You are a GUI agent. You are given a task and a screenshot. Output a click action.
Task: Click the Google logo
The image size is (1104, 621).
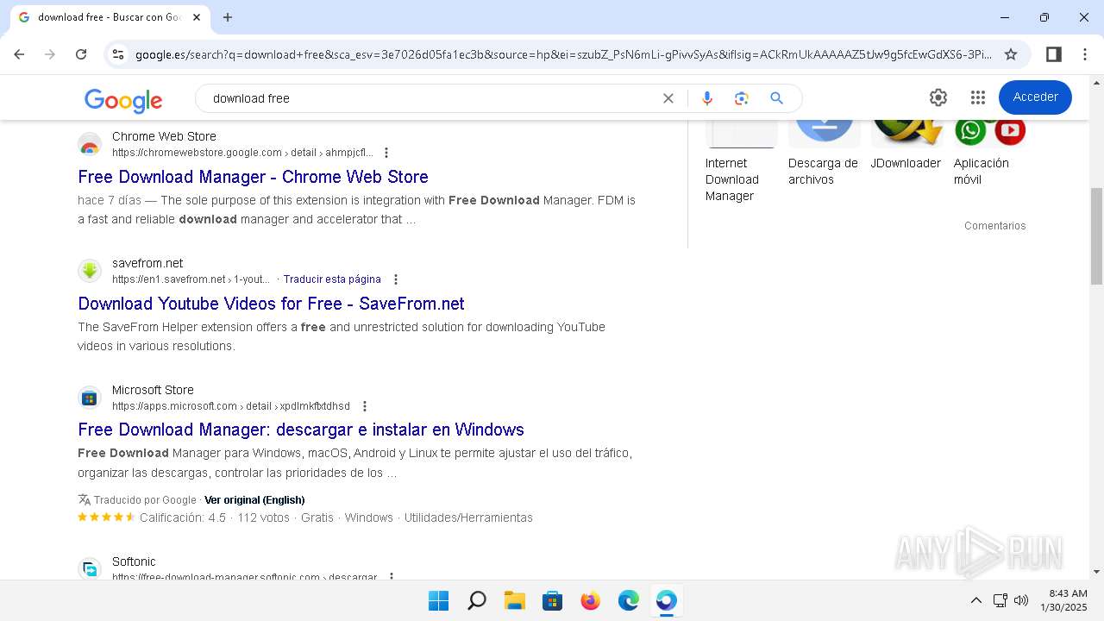[123, 100]
